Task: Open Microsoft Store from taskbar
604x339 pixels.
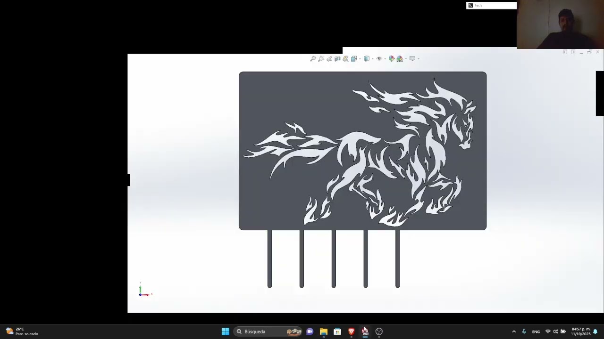Action: coord(337,331)
